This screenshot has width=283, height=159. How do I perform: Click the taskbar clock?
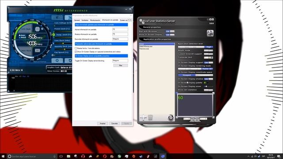tap(271, 156)
